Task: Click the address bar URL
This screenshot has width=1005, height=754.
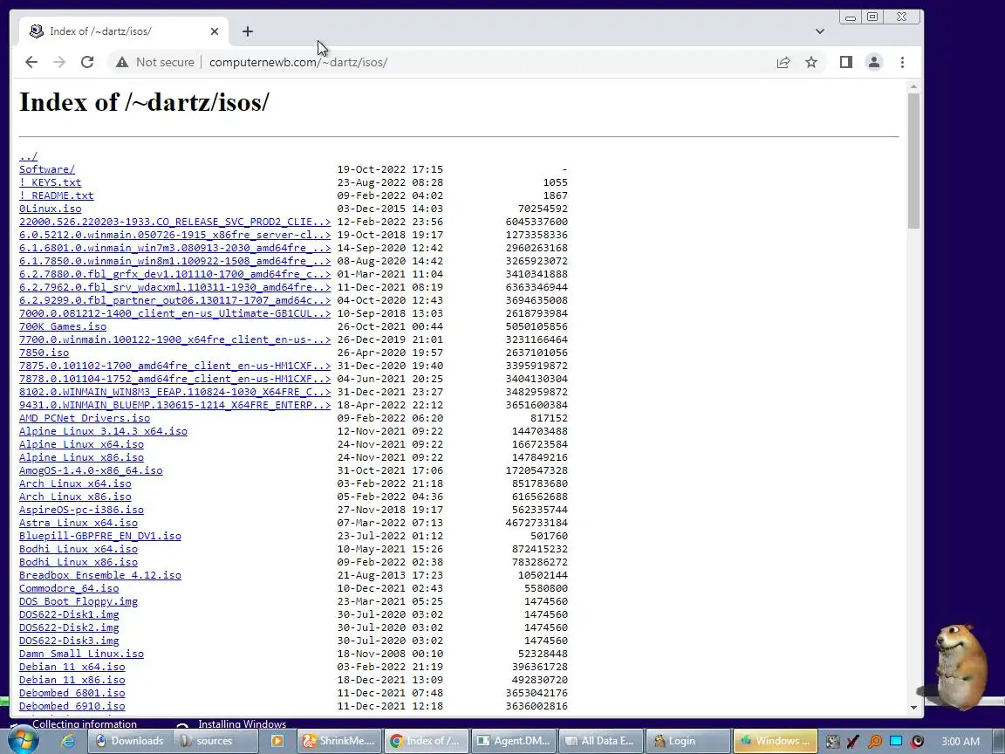Action: [x=298, y=62]
